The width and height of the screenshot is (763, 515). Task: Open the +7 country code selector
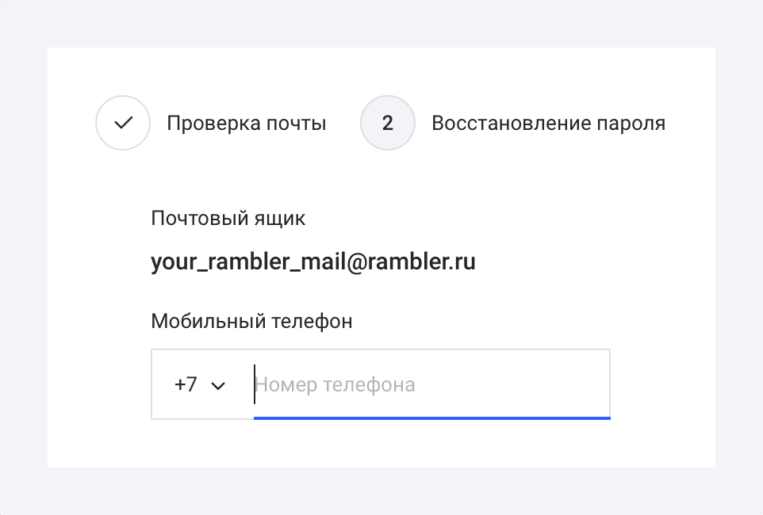click(x=200, y=384)
